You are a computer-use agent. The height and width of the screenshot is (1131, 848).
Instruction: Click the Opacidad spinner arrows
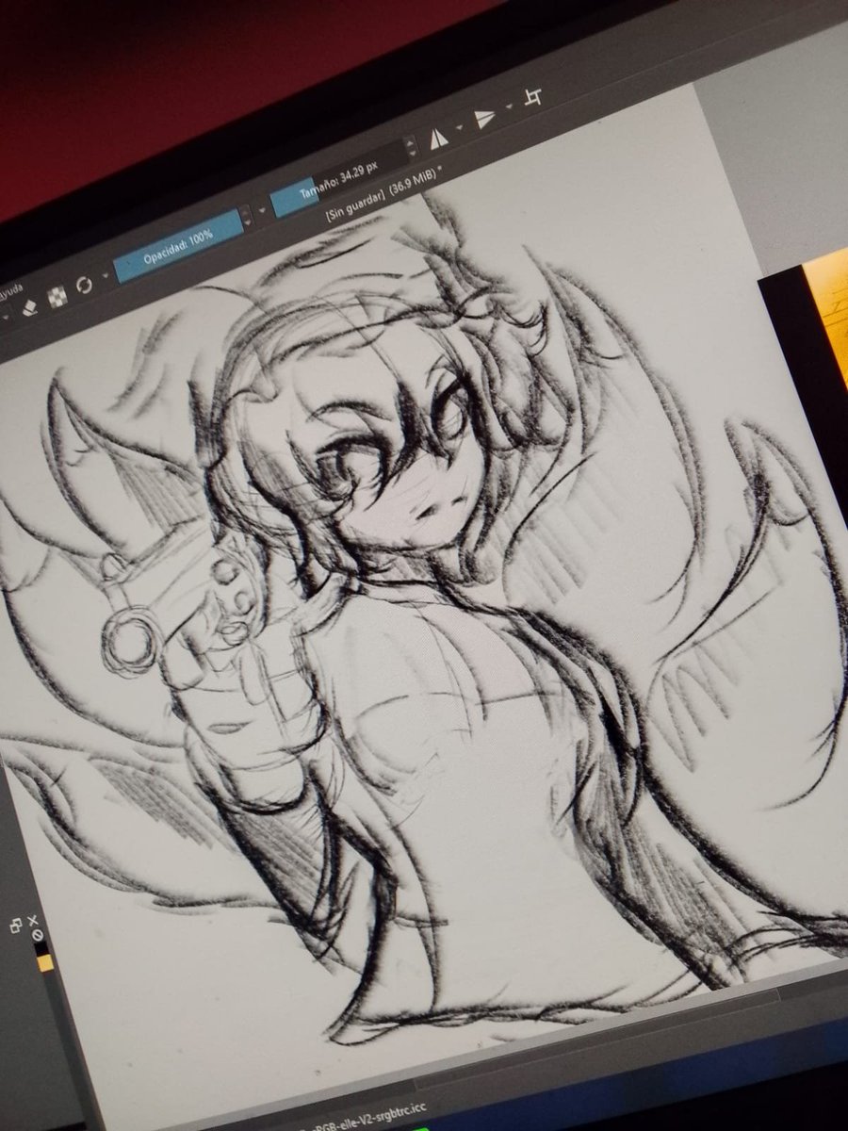(x=248, y=218)
